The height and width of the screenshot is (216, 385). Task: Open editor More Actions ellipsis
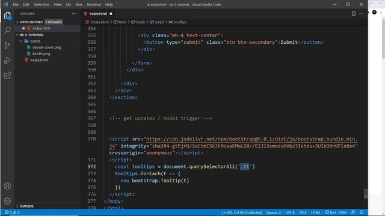[x=362, y=14]
